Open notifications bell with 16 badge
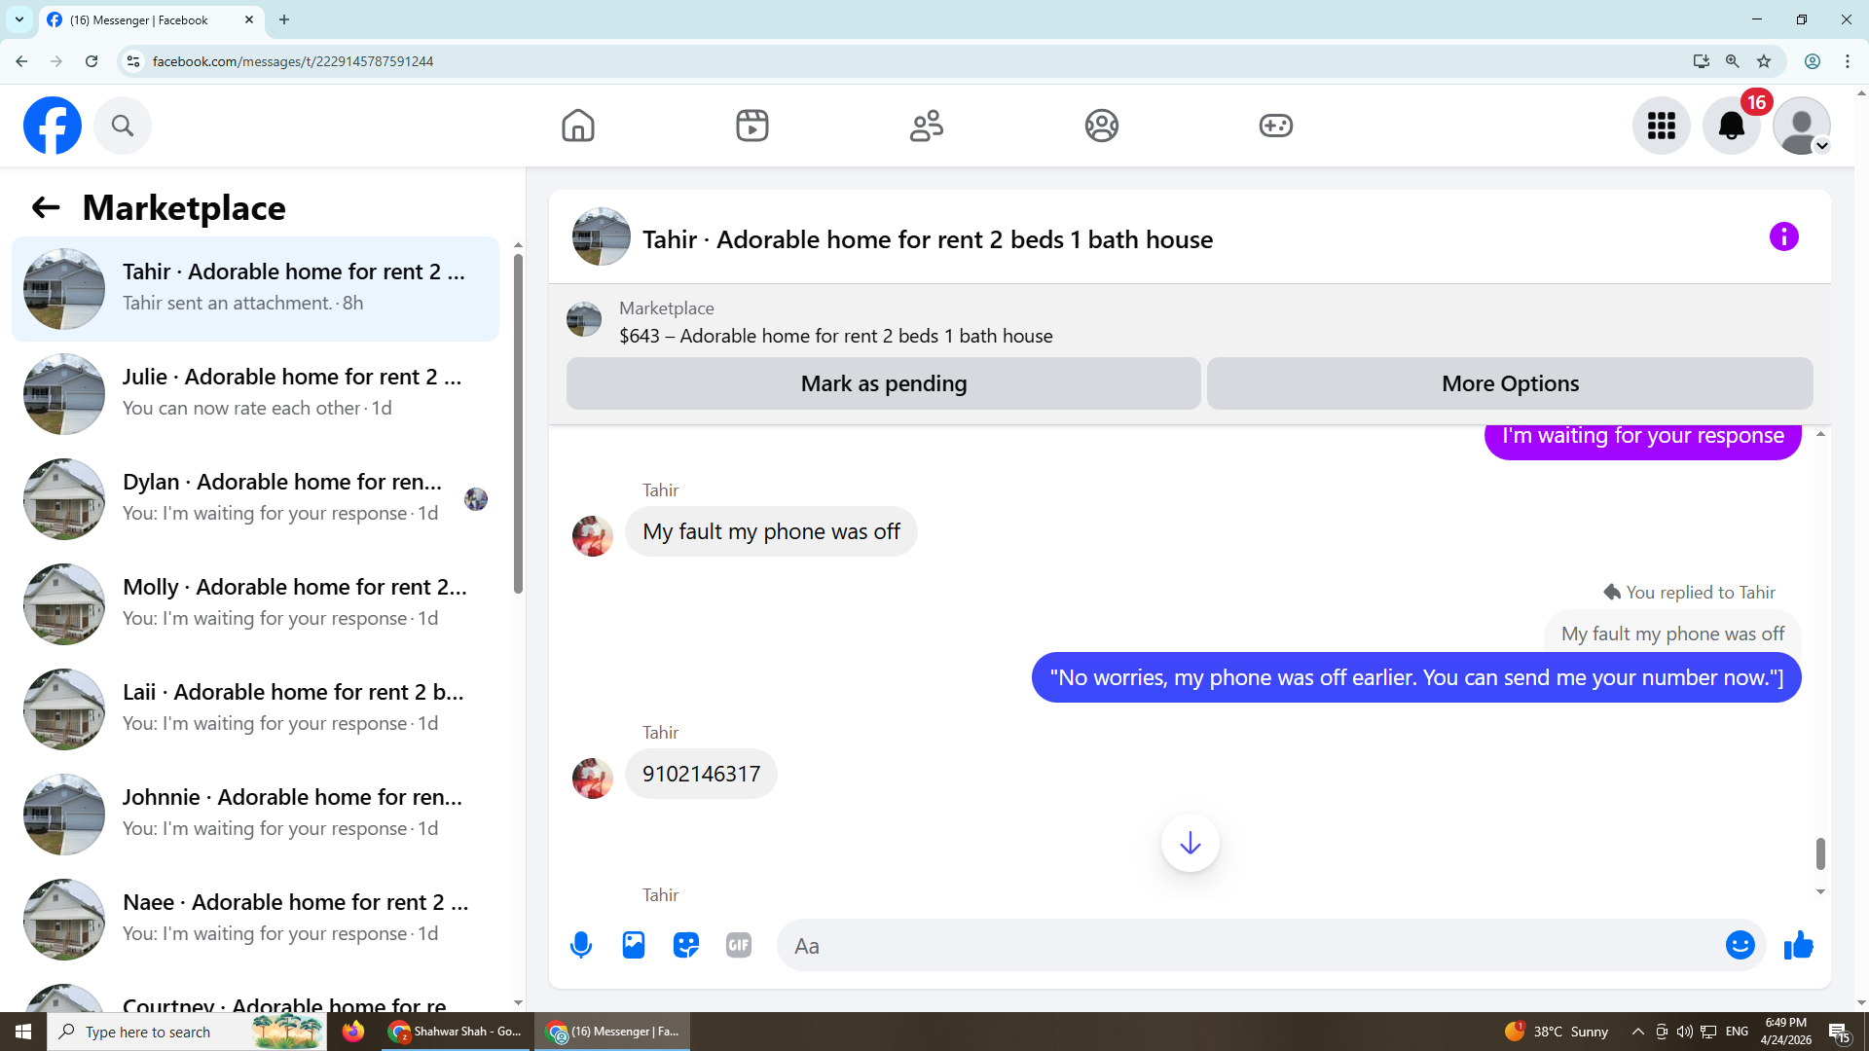The height and width of the screenshot is (1051, 1869). (x=1732, y=126)
